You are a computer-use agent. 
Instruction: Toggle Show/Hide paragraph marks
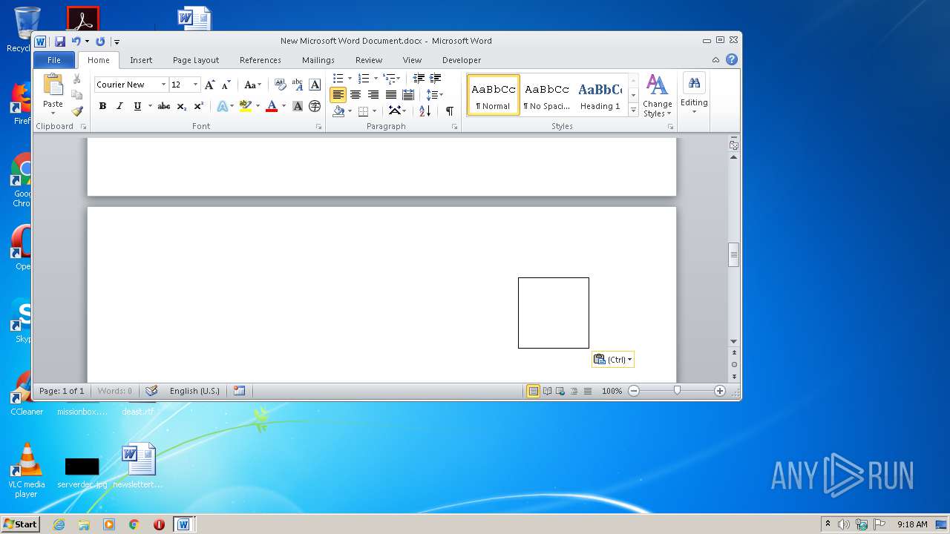point(449,111)
